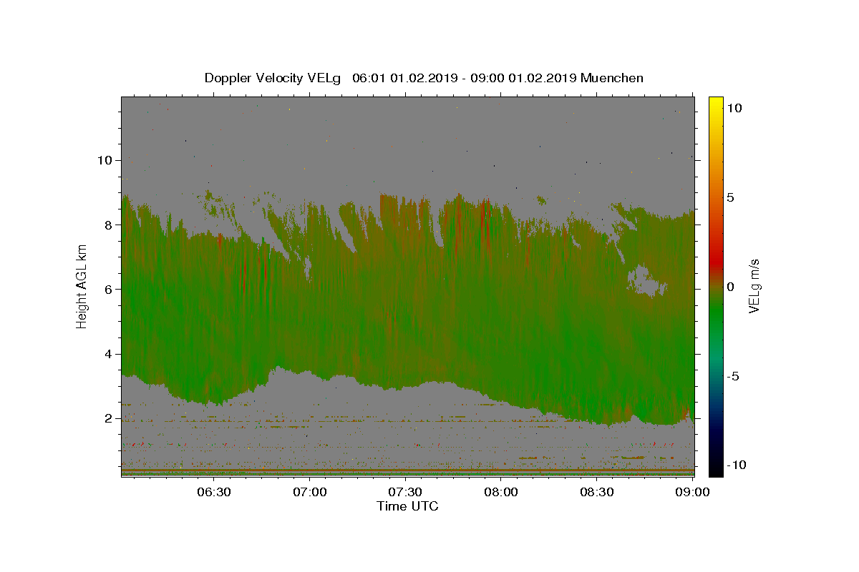The image size is (859, 572).
Task: Click the colorbar value 5 label
Action: (x=730, y=197)
